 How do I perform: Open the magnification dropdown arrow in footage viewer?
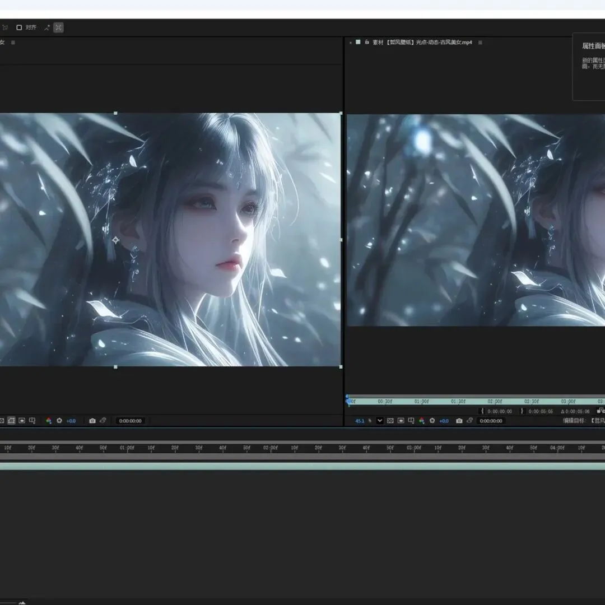pos(380,421)
